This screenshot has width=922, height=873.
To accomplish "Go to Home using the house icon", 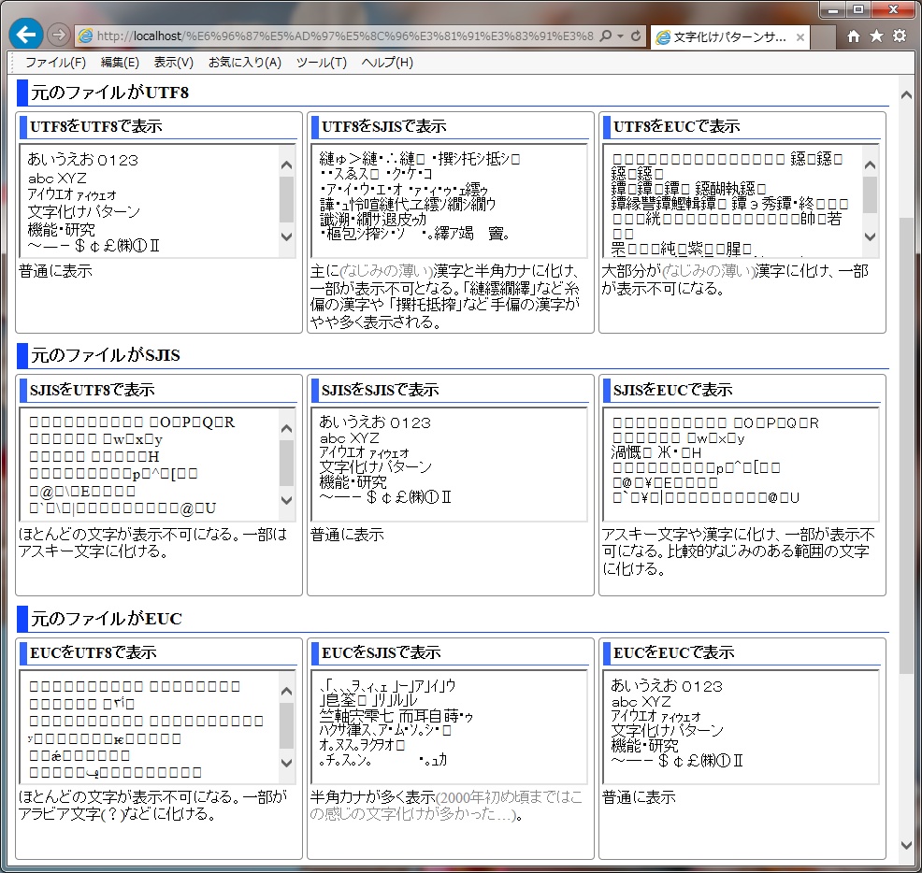I will coord(853,36).
